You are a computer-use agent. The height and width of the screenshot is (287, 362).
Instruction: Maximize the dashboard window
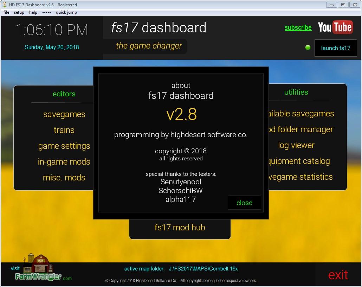pyautogui.click(x=343, y=5)
